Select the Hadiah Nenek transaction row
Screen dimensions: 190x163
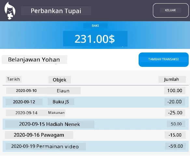click(x=95, y=124)
